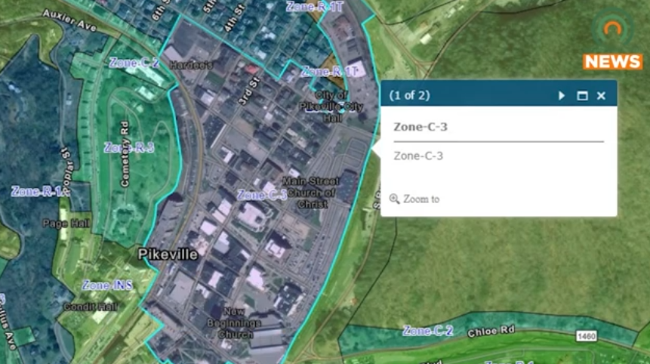This screenshot has width=650, height=364.
Task: Click the 1460 route shield
Action: coord(586,336)
